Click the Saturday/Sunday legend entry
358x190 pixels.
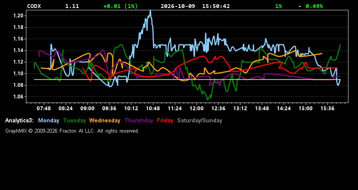[200, 120]
